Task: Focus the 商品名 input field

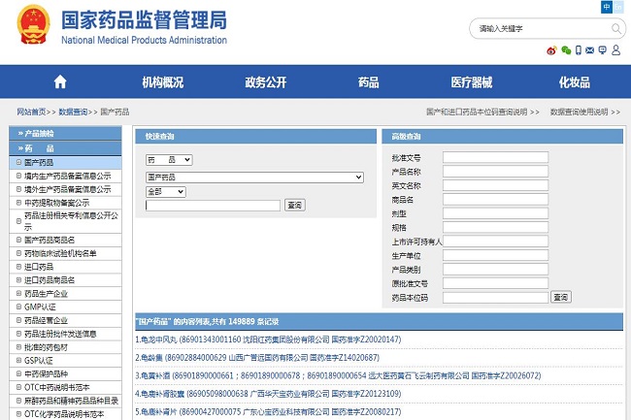Action: point(495,200)
